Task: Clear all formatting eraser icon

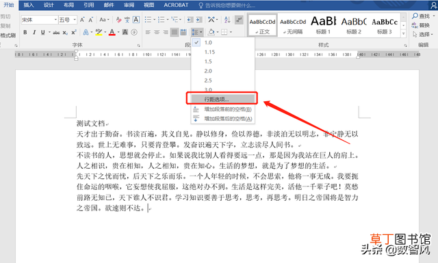Action: (x=118, y=20)
